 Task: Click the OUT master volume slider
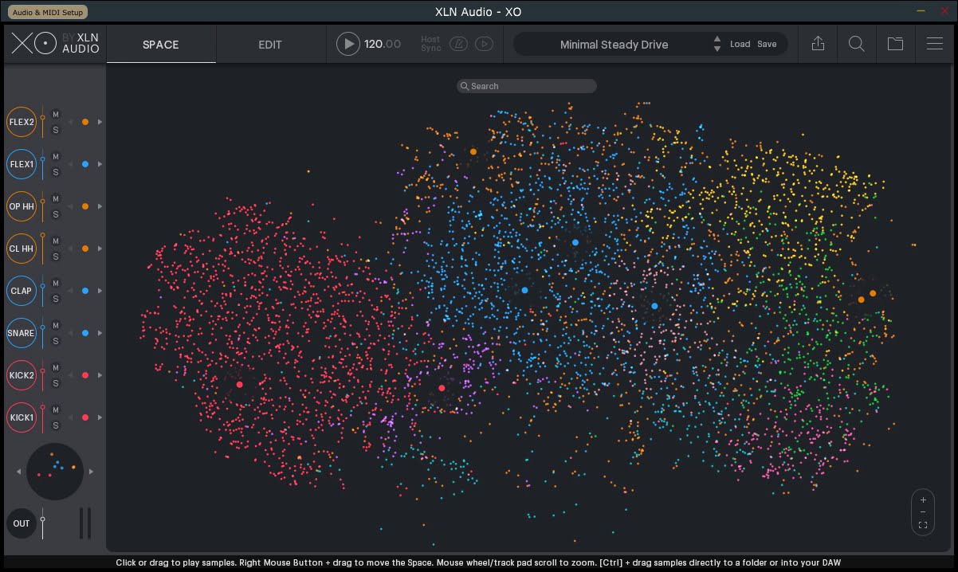pyautogui.click(x=43, y=523)
